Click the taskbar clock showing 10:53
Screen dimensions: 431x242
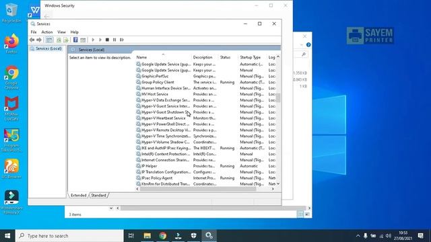403,236
